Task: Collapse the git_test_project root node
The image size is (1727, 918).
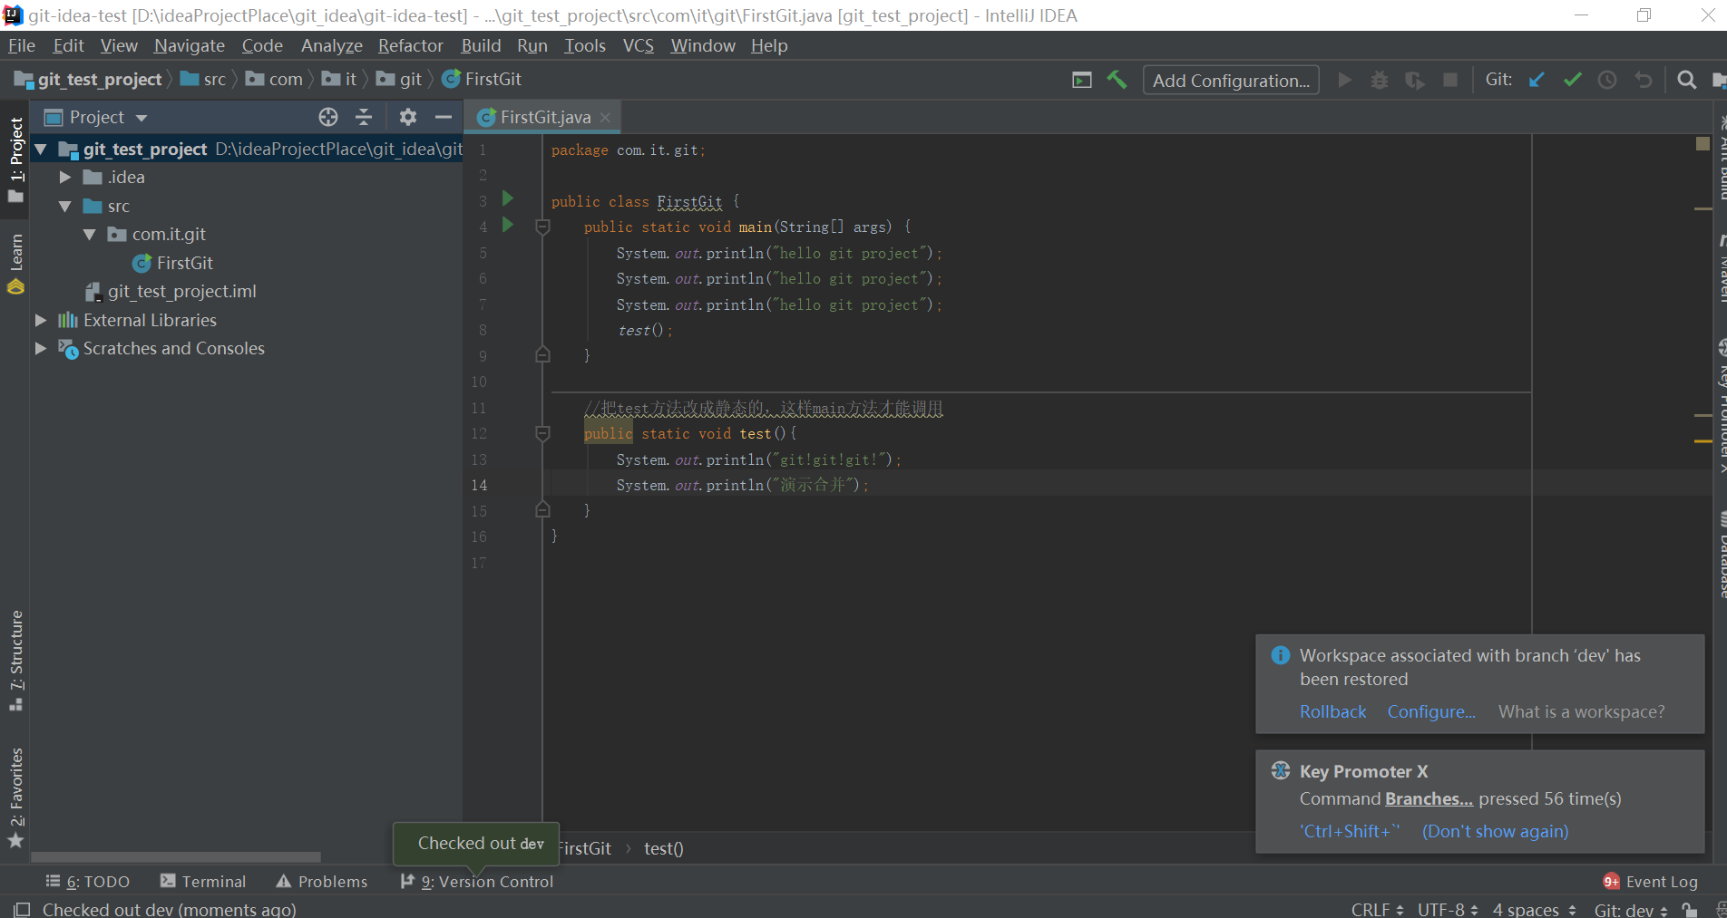Action: point(41,149)
